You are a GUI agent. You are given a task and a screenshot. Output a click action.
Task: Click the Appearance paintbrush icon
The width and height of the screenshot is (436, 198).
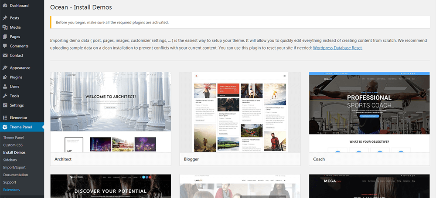pos(5,68)
